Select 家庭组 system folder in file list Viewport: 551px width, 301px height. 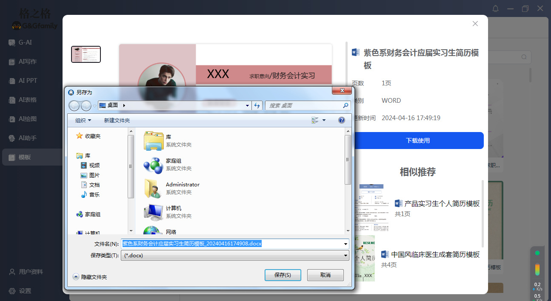click(168, 165)
